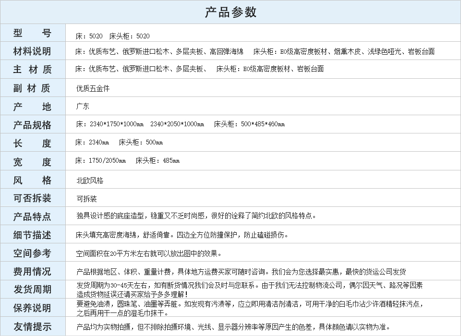The image size is (461, 336).
Task: Click the value 优质五金件
Action: pos(93,88)
